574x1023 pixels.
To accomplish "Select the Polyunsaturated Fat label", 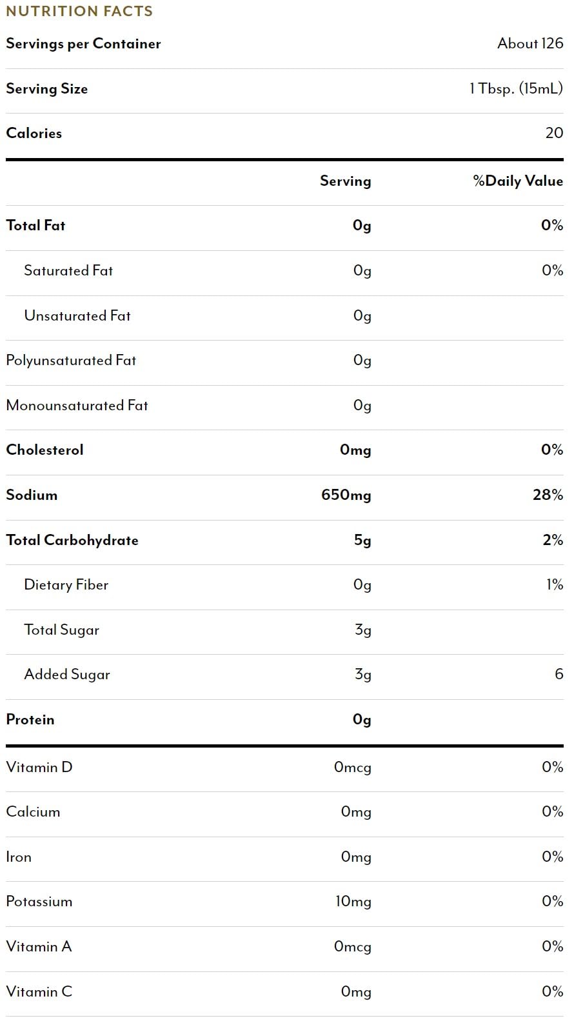I will point(71,361).
